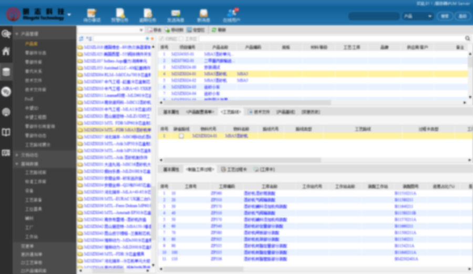This screenshot has height=274, width=473.
Task: Switch to the [工序卡] tab
Action: pos(264,170)
